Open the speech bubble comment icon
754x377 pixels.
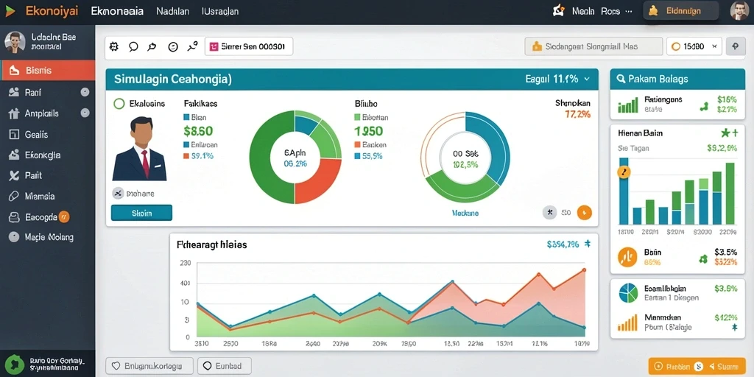134,46
